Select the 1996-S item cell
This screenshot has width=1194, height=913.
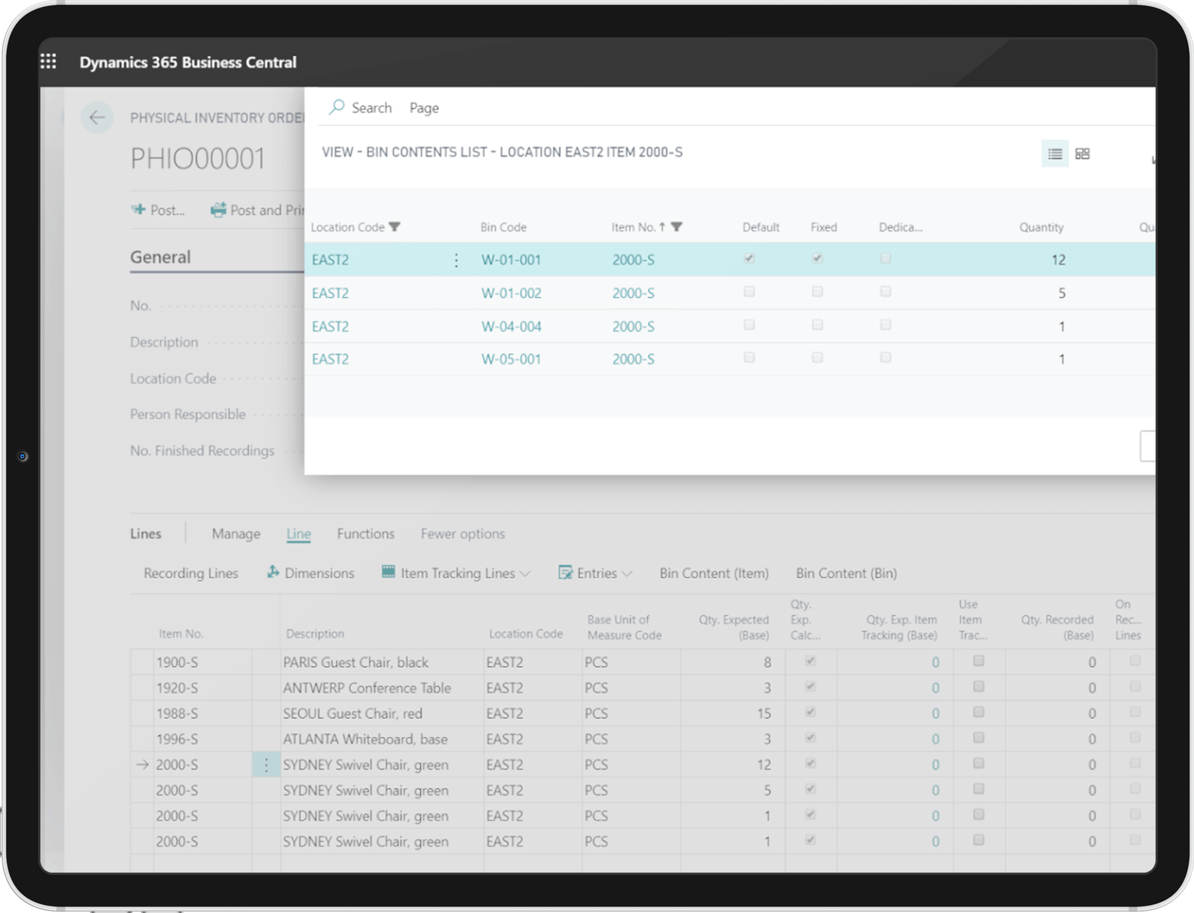pyautogui.click(x=202, y=738)
